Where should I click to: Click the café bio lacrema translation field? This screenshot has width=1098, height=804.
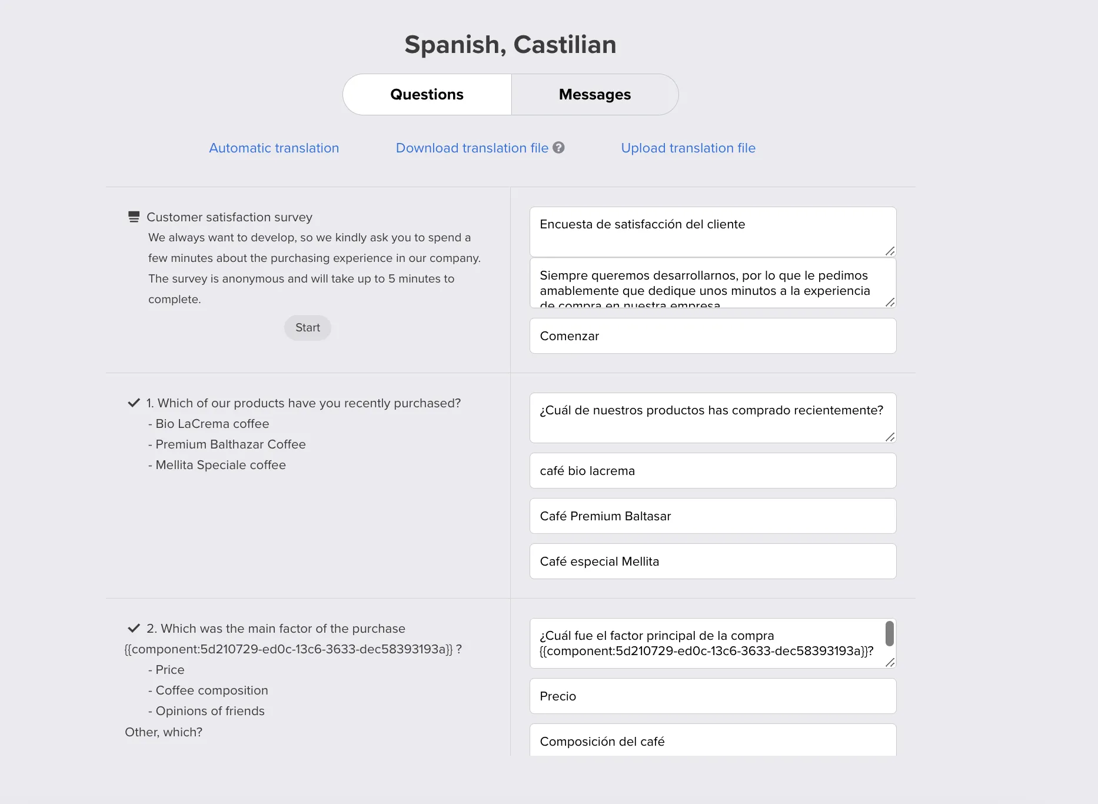[x=712, y=470]
